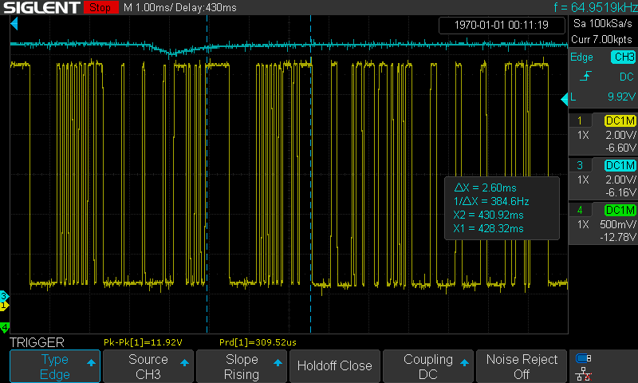
Task: Click the USB device status icon
Action: [583, 358]
